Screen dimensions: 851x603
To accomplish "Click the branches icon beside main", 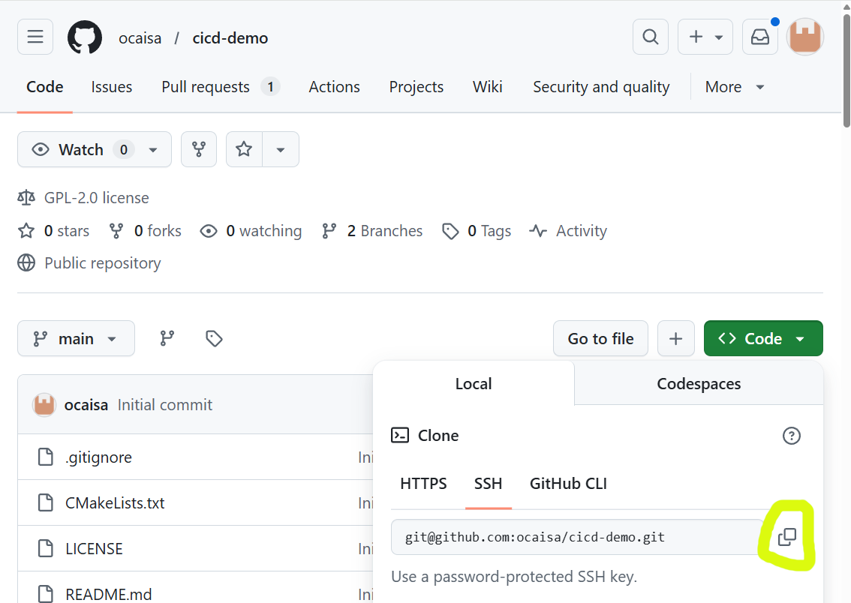I will point(167,338).
